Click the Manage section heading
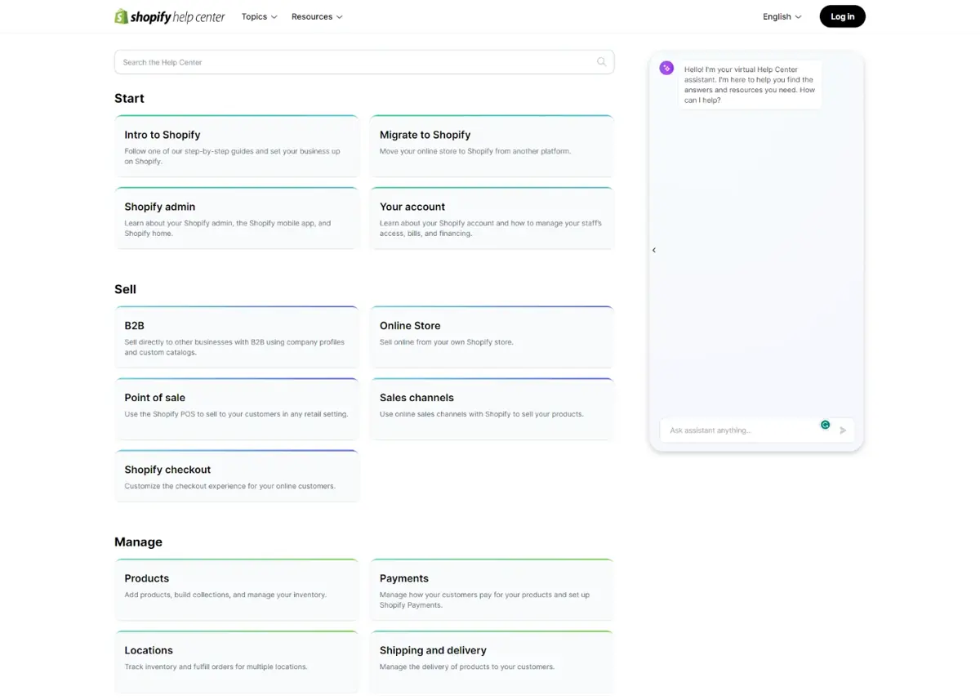980x700 pixels. coord(138,542)
